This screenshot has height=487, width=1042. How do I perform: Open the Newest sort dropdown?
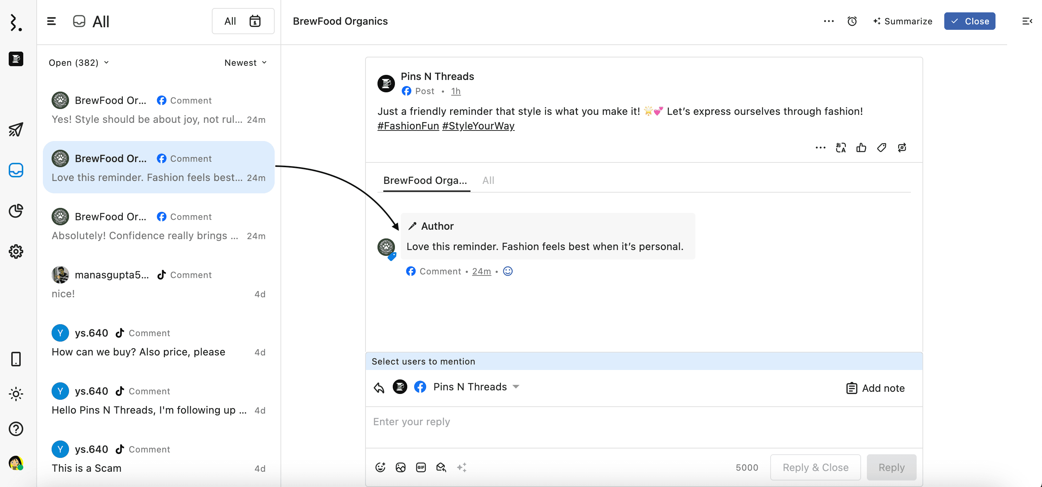(x=245, y=63)
